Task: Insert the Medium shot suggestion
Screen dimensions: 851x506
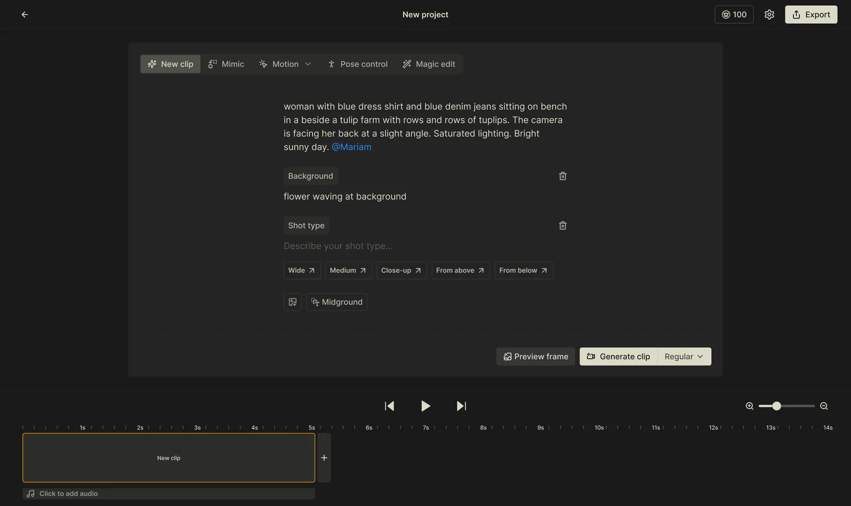Action: pos(348,271)
